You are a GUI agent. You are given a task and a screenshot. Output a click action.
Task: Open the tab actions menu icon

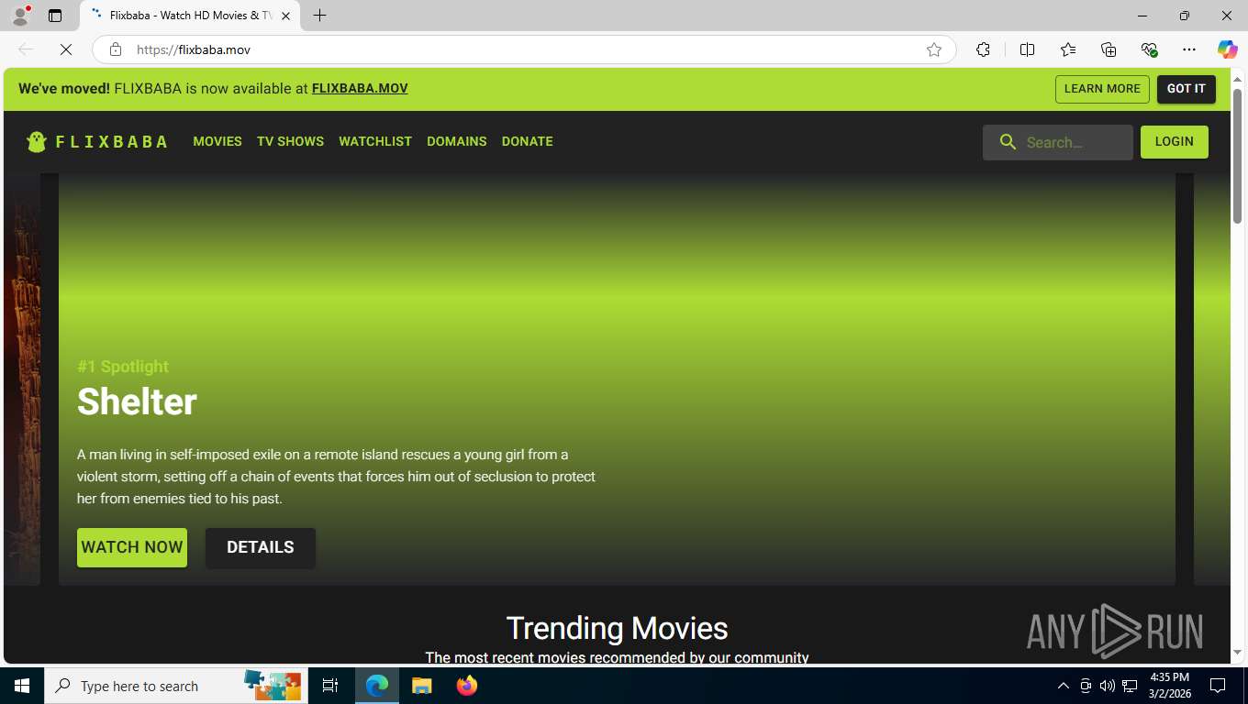tap(55, 16)
